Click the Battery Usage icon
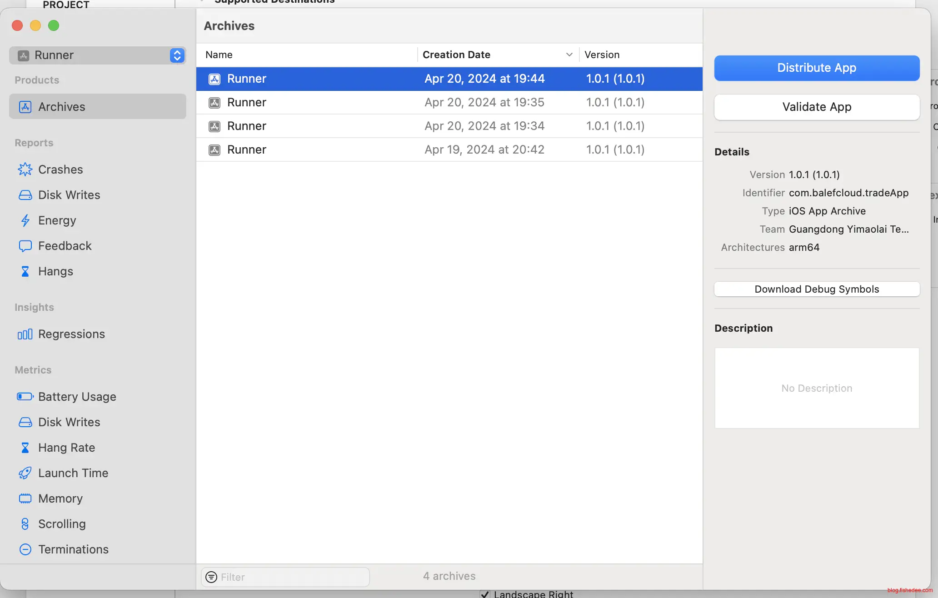 [25, 397]
